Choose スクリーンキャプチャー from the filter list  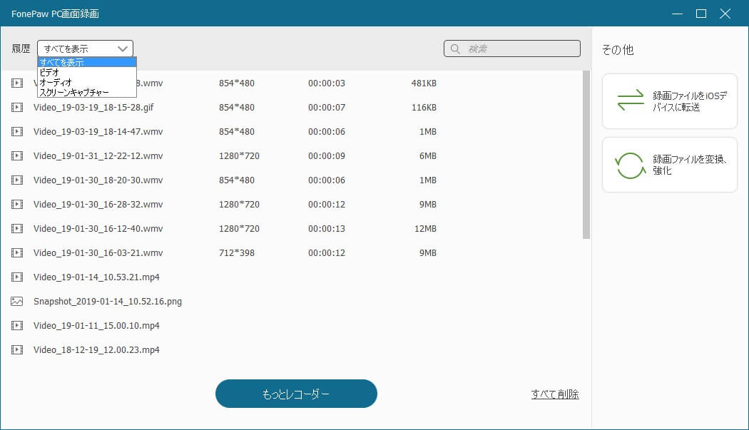(88, 93)
